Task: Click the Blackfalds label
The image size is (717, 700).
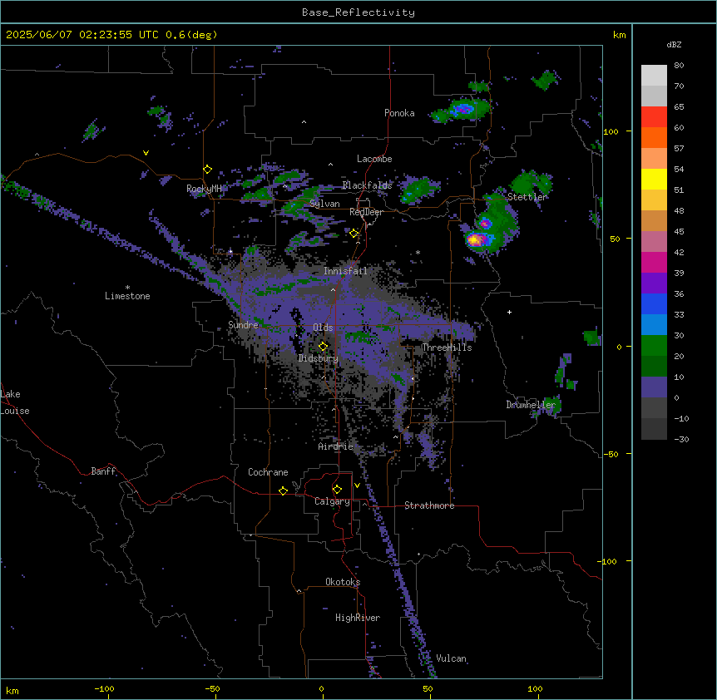Action: (x=367, y=185)
